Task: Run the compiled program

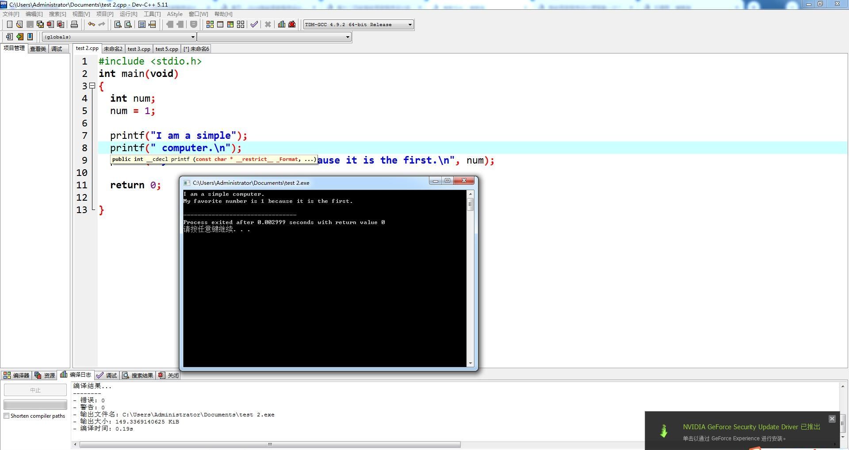Action: pyautogui.click(x=220, y=24)
